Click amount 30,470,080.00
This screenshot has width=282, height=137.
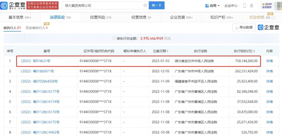pos(248,112)
